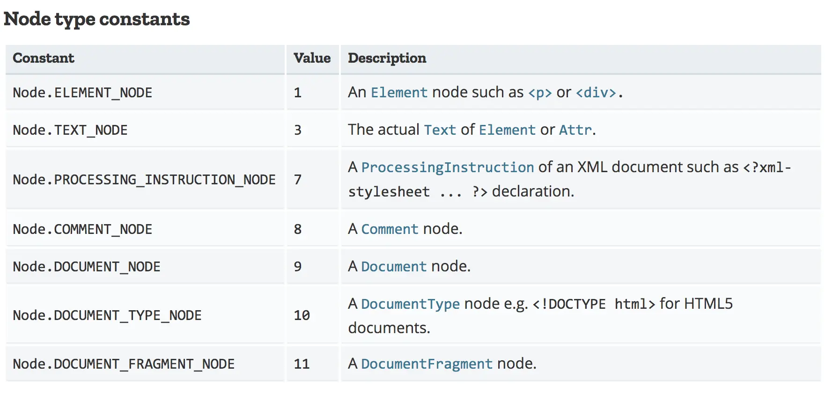Viewport: 825px width, 393px height.
Task: Click the <p> tag link
Action: pos(540,93)
